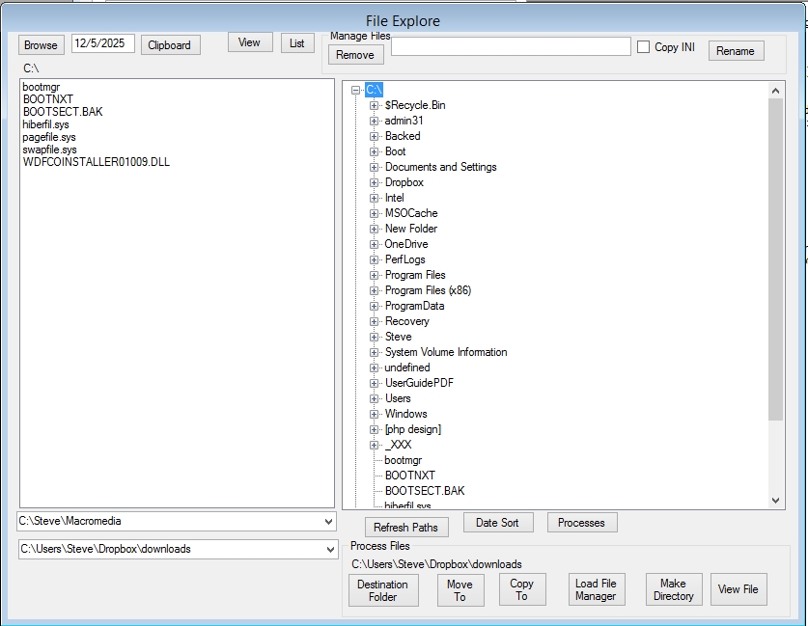Click the Manage Files text input field
The image size is (808, 626).
point(511,46)
